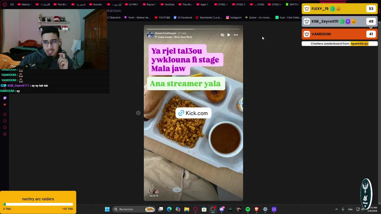Switch to the MATTUZ Kick tab
Viewport: 381px width, 214px height.
pyautogui.click(x=292, y=4)
